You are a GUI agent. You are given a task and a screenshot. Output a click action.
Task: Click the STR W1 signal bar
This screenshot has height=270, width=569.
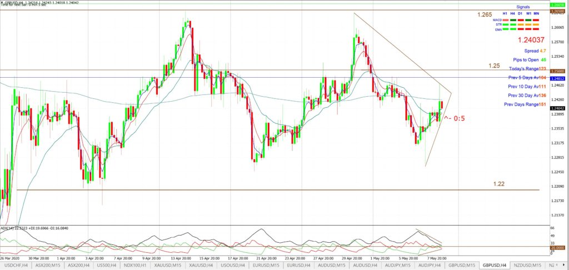pos(528,24)
